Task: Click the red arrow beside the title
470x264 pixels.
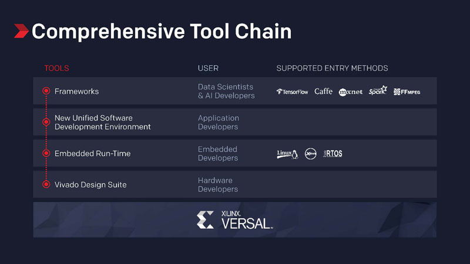Action: click(21, 31)
